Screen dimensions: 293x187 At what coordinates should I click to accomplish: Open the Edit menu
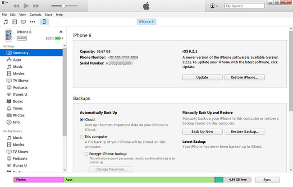point(13,14)
